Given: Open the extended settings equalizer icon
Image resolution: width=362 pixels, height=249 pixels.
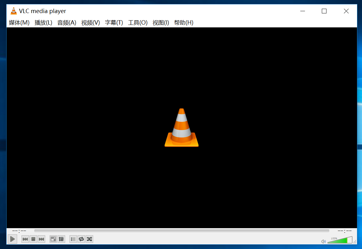Looking at the screenshot, I should (61, 239).
